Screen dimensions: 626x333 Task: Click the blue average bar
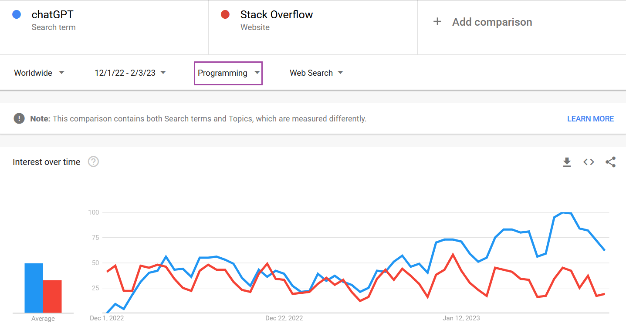(x=34, y=288)
